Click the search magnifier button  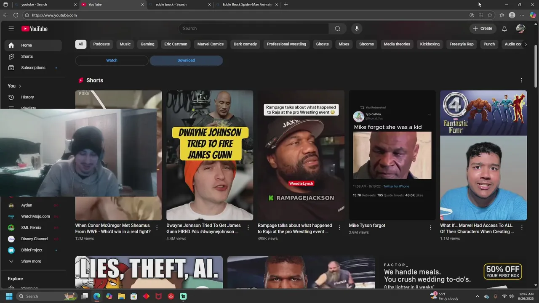pyautogui.click(x=337, y=29)
